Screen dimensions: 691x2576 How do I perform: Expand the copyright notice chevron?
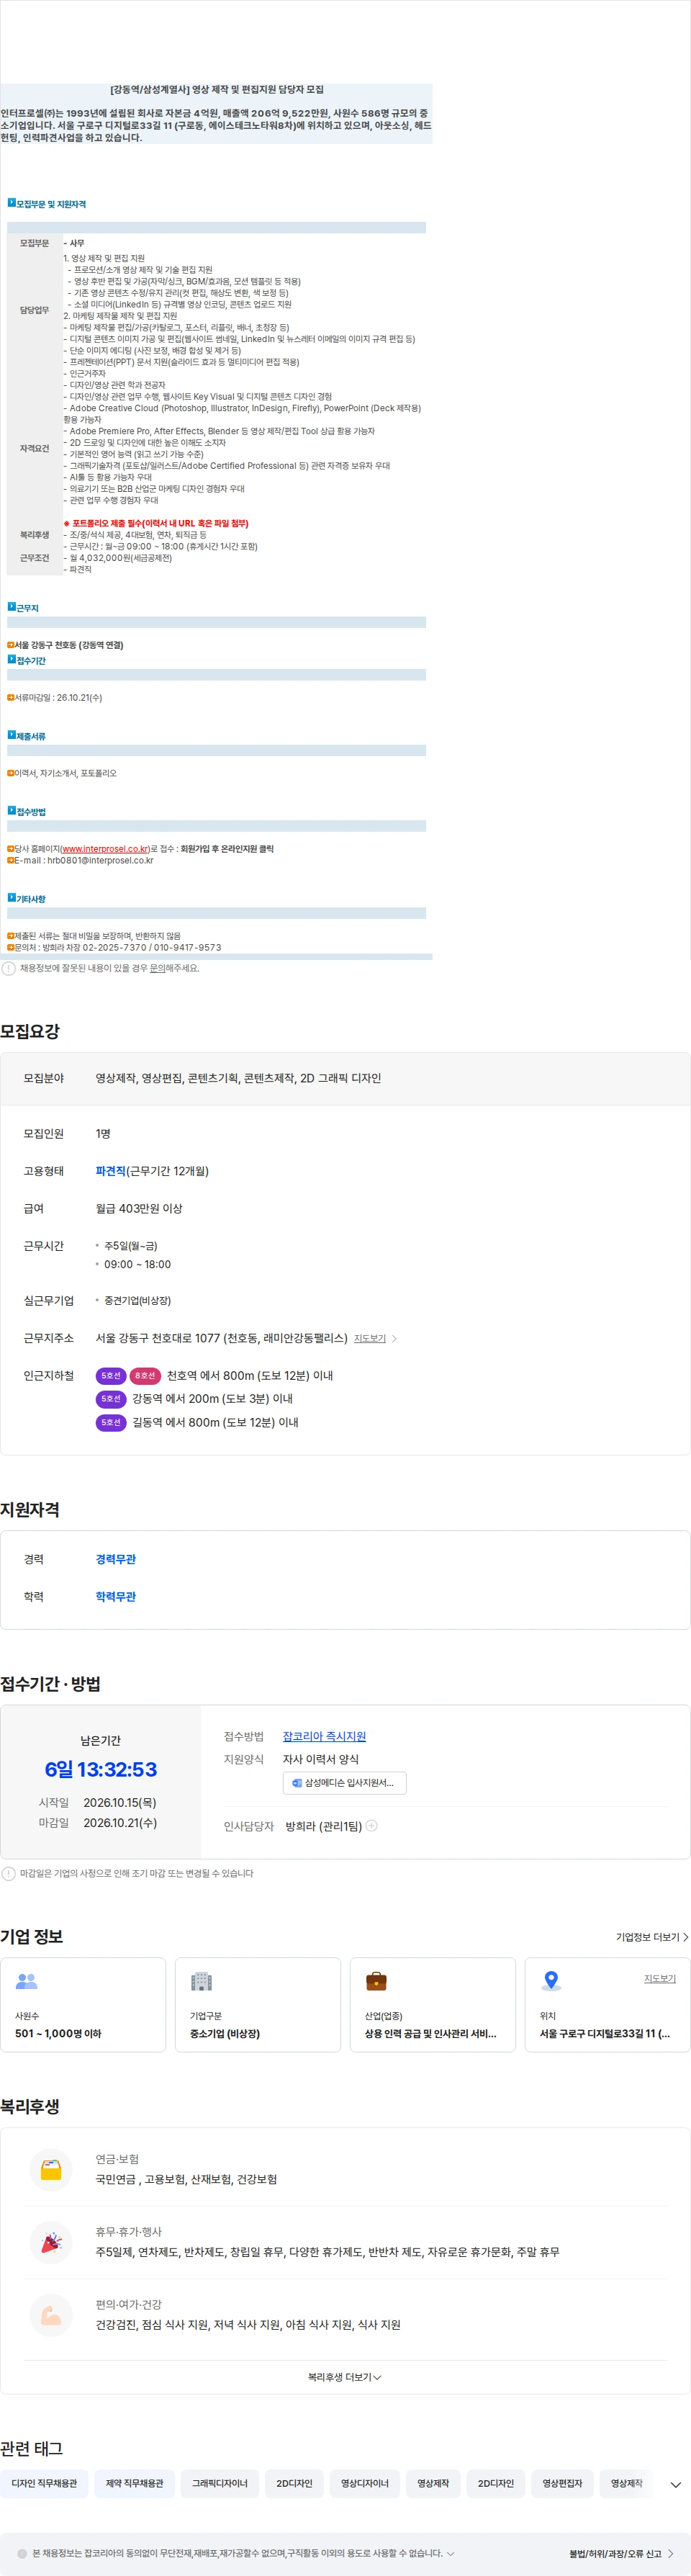(x=450, y=2553)
